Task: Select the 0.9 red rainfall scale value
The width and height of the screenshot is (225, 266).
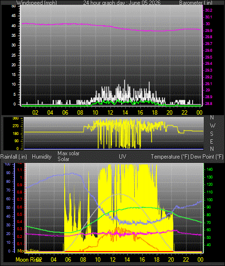Action: tap(20, 185)
